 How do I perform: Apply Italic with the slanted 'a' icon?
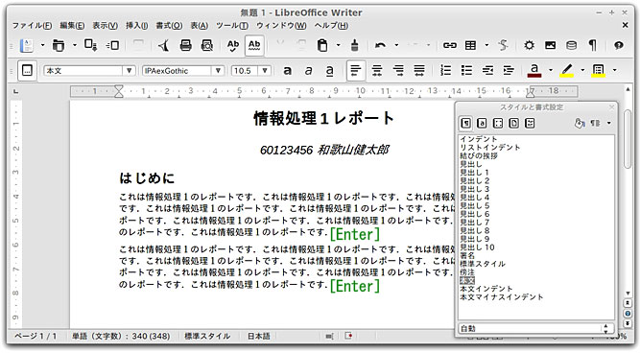point(309,71)
